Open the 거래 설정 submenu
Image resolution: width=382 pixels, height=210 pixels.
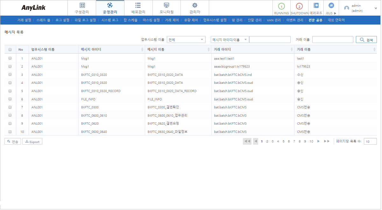pyautogui.click(x=24, y=20)
